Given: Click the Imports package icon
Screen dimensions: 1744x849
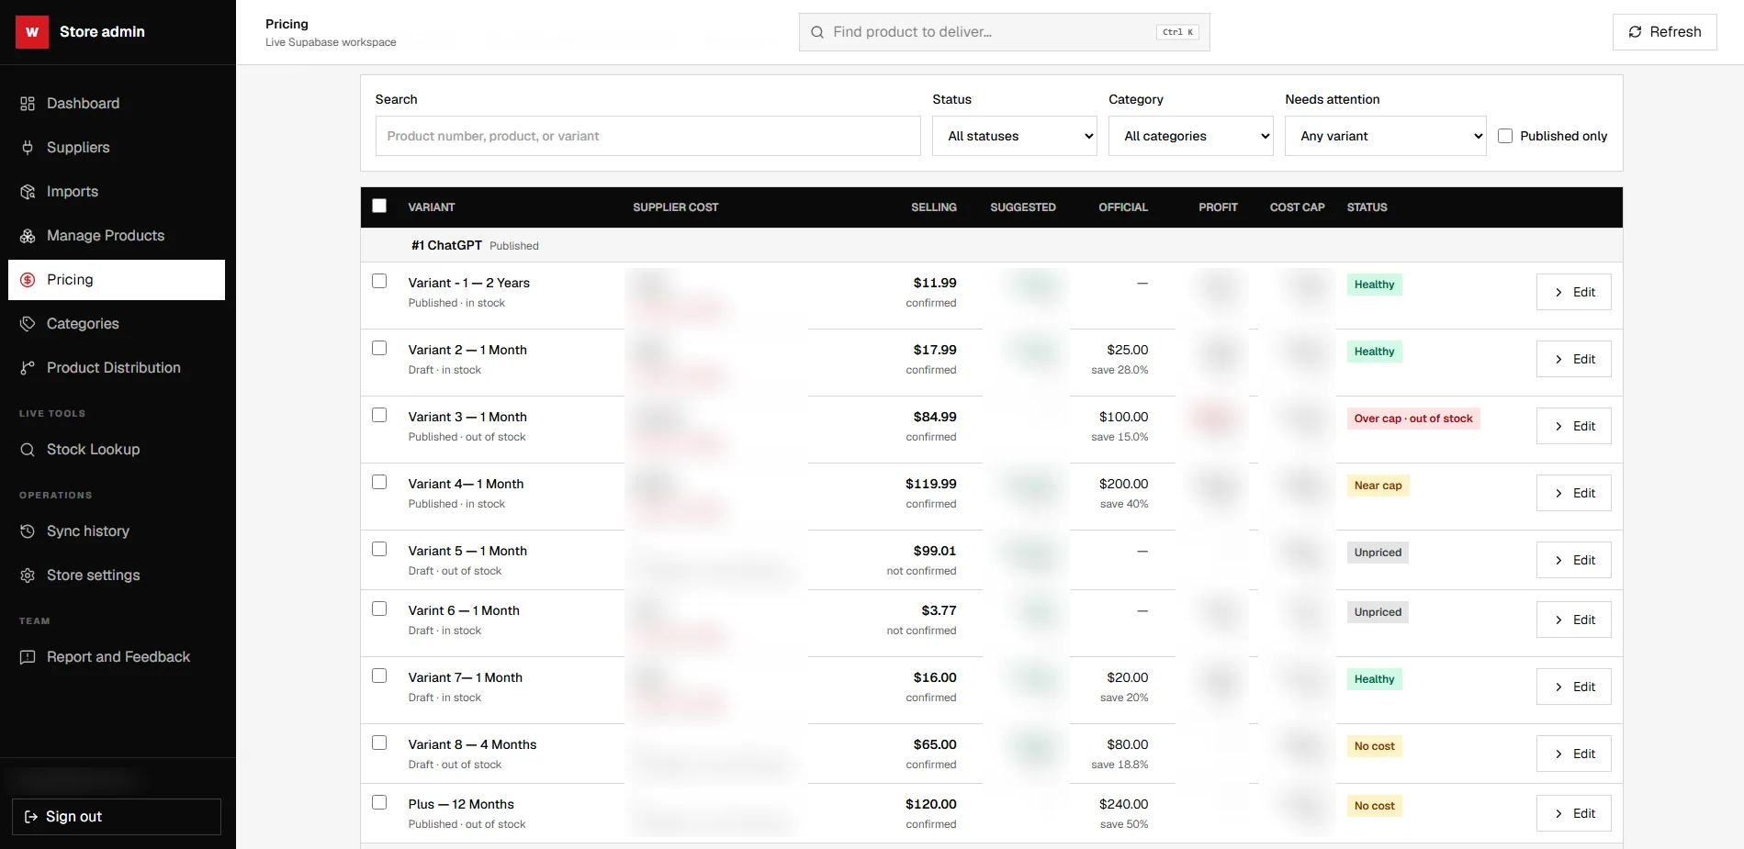Looking at the screenshot, I should 28,192.
